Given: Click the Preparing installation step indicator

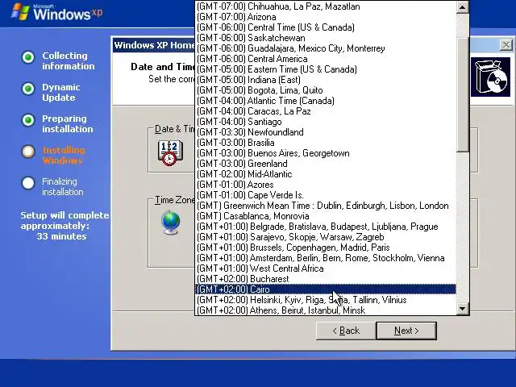Looking at the screenshot, I should [28, 120].
